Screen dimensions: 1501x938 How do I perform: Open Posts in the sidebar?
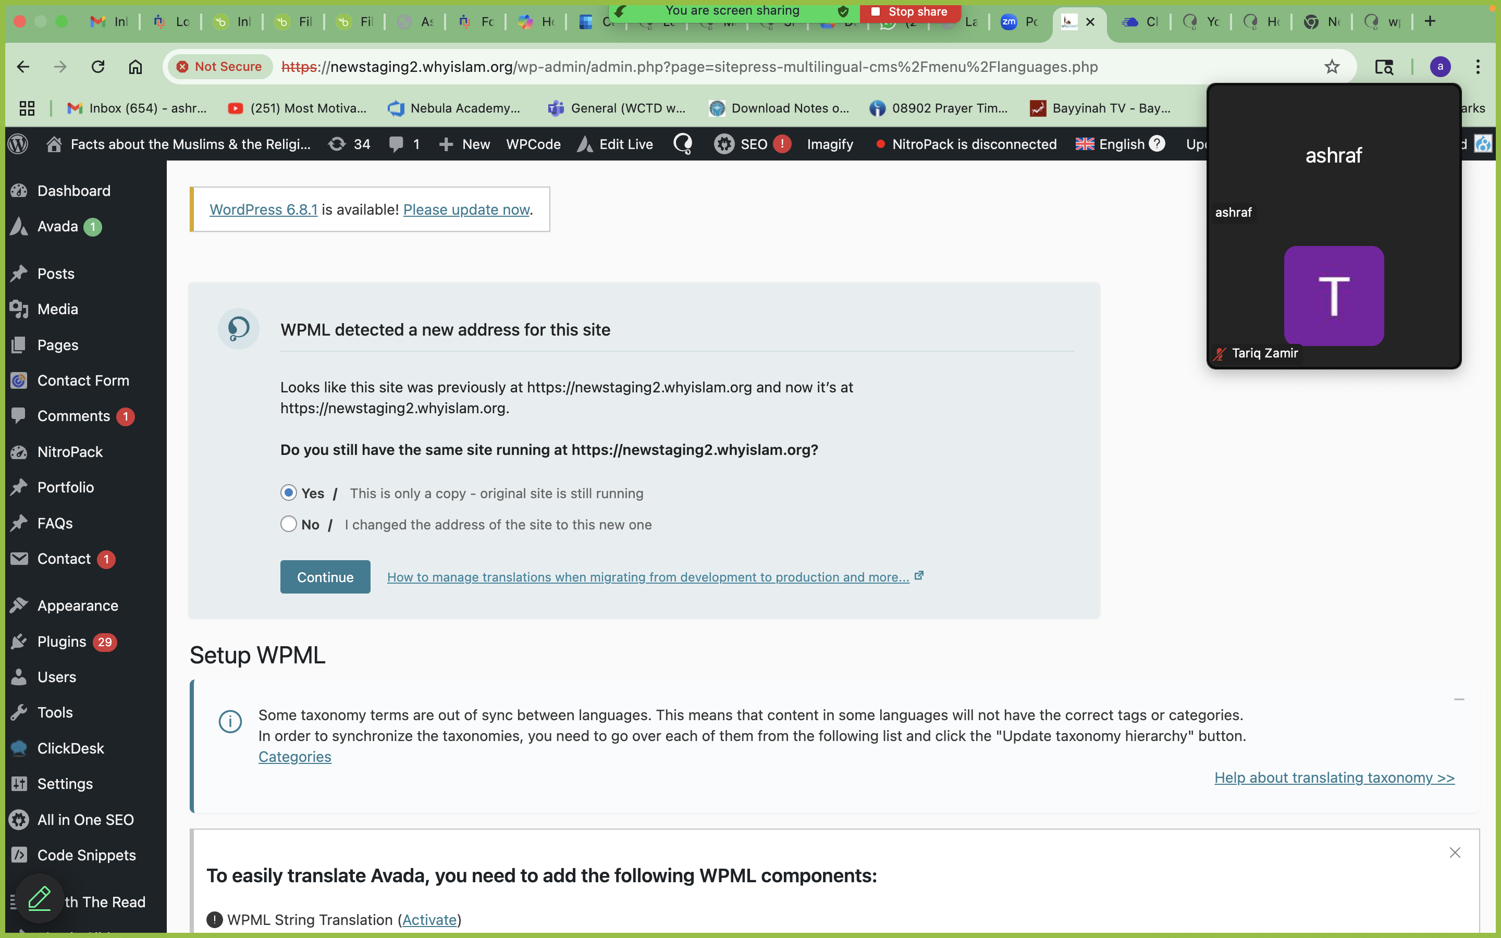tap(56, 274)
